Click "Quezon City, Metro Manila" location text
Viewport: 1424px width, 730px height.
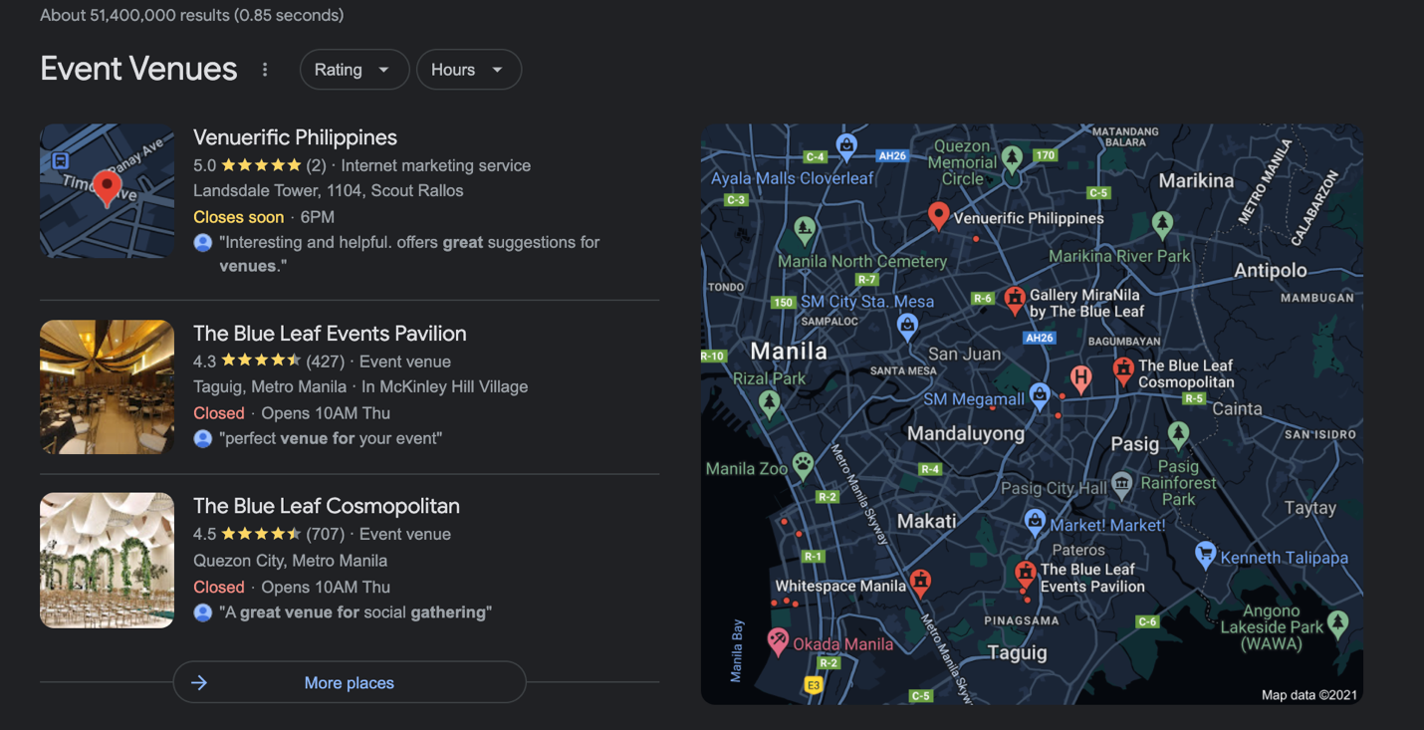click(290, 561)
